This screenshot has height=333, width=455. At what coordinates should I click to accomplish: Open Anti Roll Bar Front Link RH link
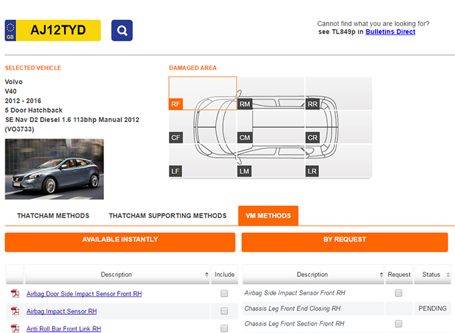pos(64,328)
